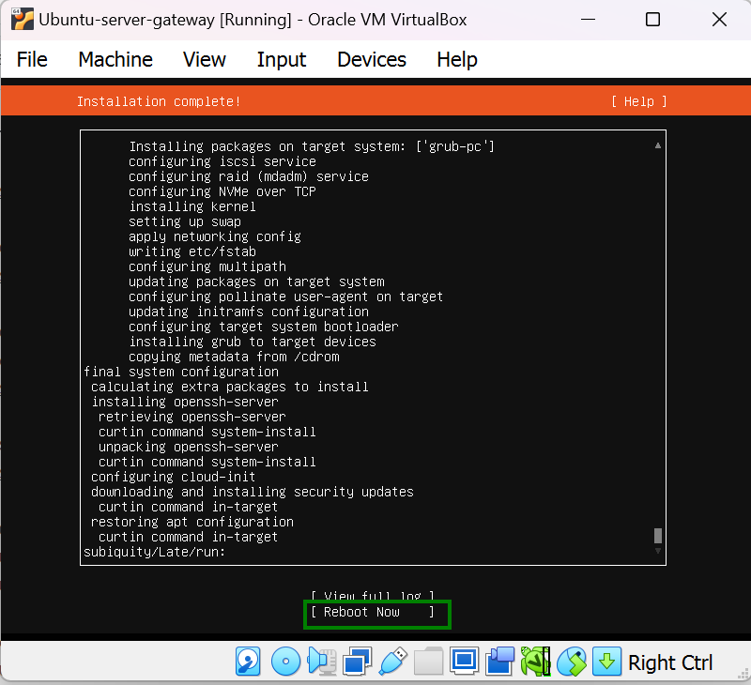Click 'copying metadata from /cdrom' log line
Viewport: 751px width, 685px height.
(234, 357)
